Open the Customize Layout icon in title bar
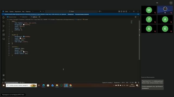Screen dimensions: 174x97 [119, 11]
